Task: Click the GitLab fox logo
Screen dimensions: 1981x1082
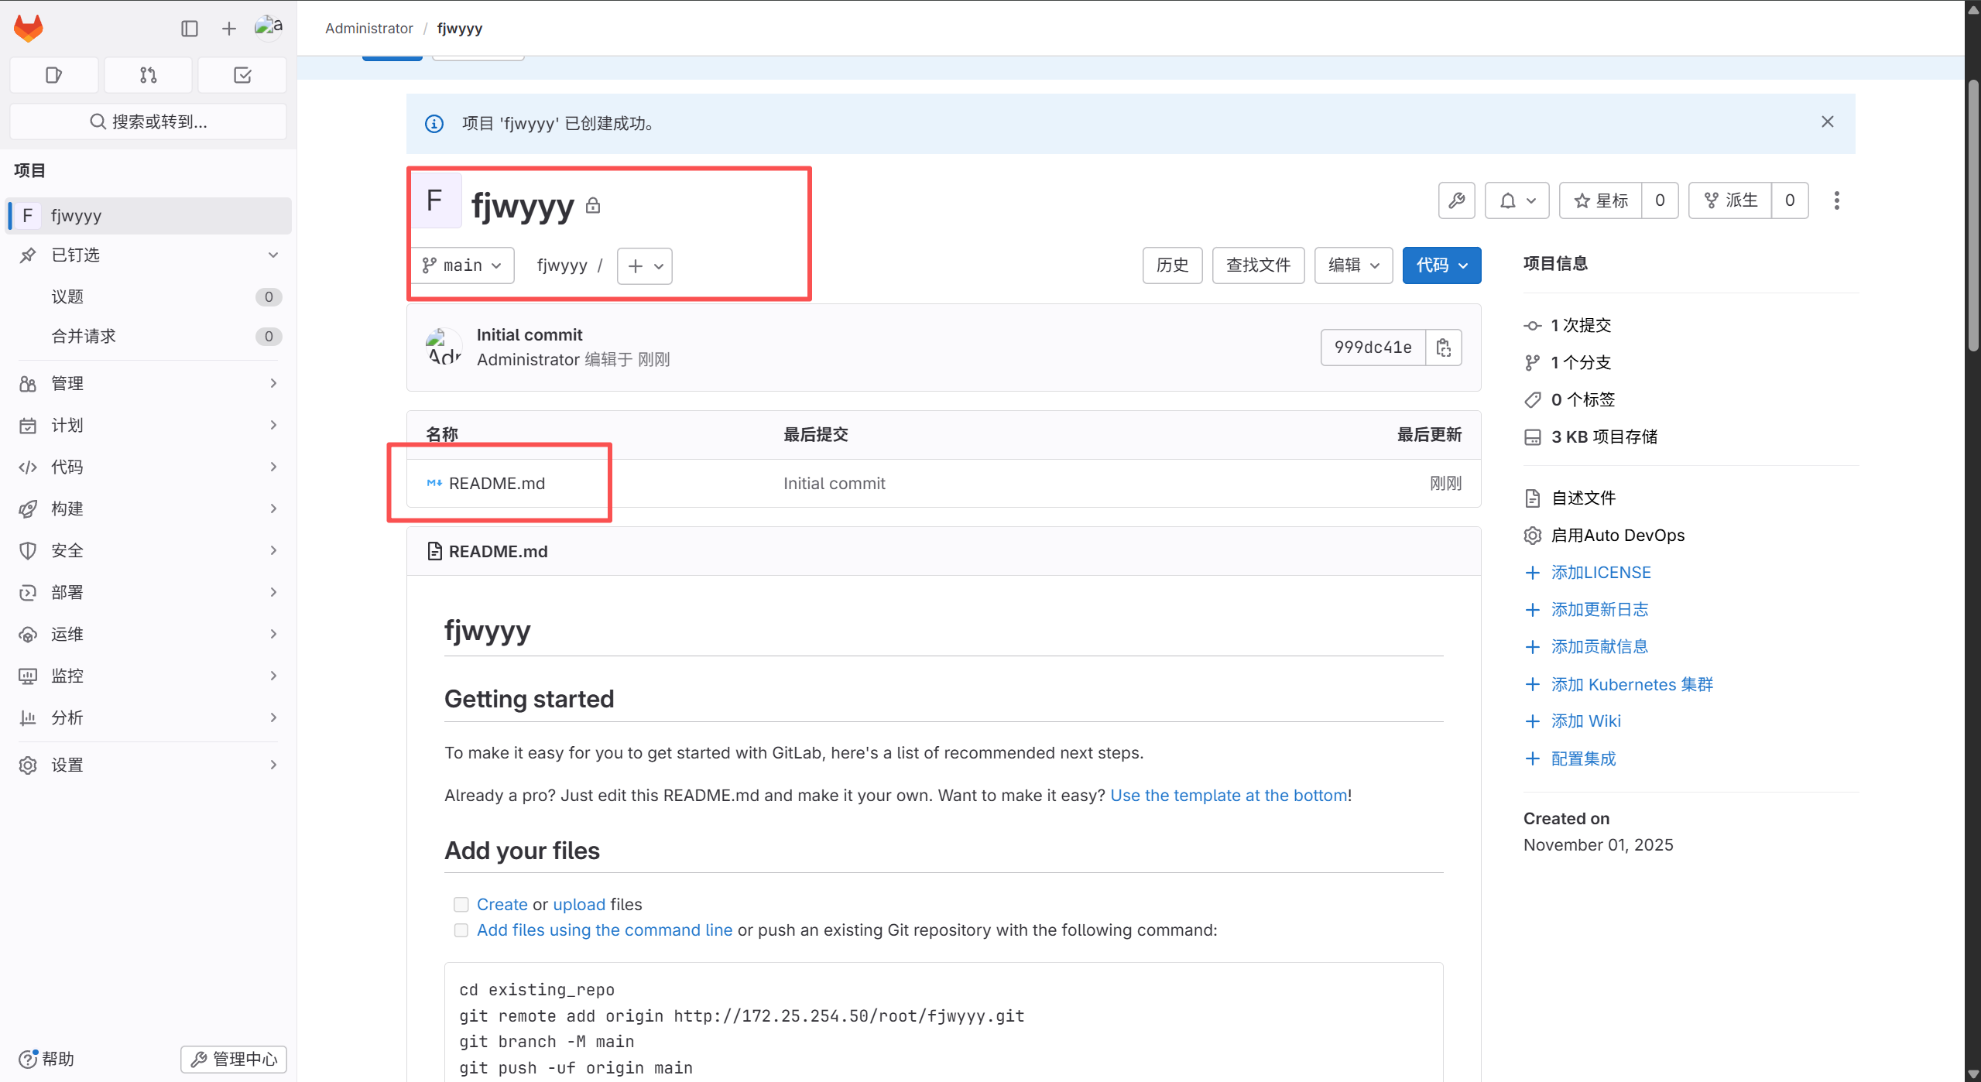Action: (29, 29)
